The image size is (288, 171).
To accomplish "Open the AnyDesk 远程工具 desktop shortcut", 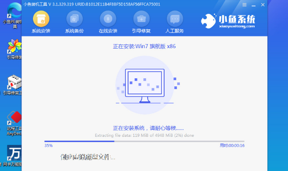I will 14,123.
